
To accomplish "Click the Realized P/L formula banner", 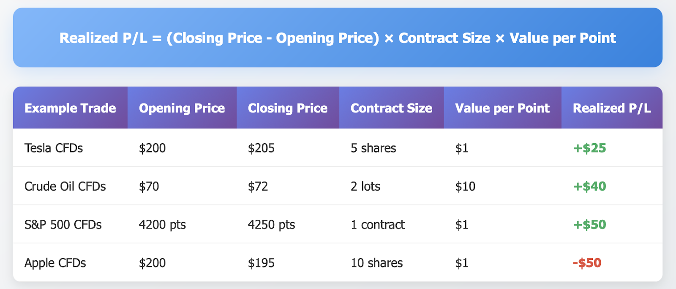I will 337,38.
